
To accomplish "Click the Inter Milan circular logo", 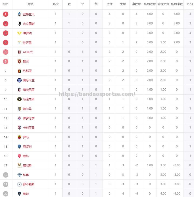I will tap(19, 80).
